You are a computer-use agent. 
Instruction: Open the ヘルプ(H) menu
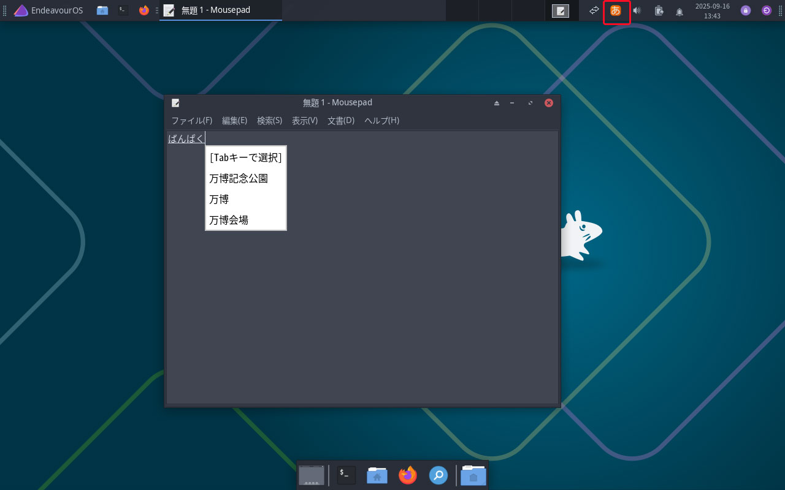pos(381,121)
